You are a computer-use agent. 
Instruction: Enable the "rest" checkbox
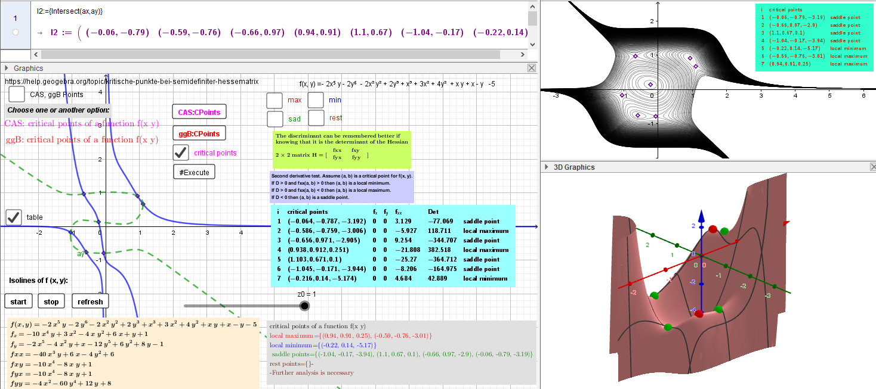tap(315, 118)
